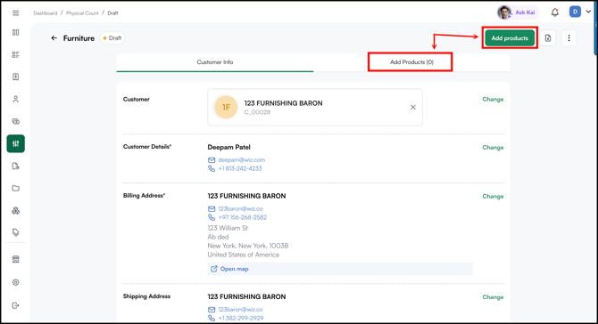The width and height of the screenshot is (598, 324).
Task: Click customer code C_00028
Action: coord(257,112)
